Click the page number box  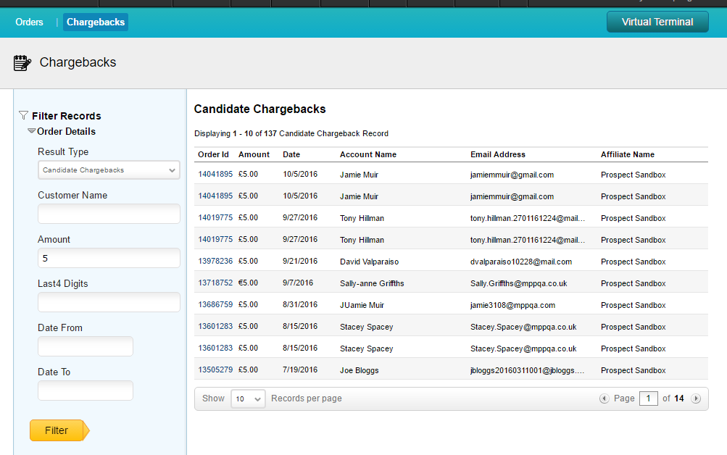pyautogui.click(x=648, y=398)
